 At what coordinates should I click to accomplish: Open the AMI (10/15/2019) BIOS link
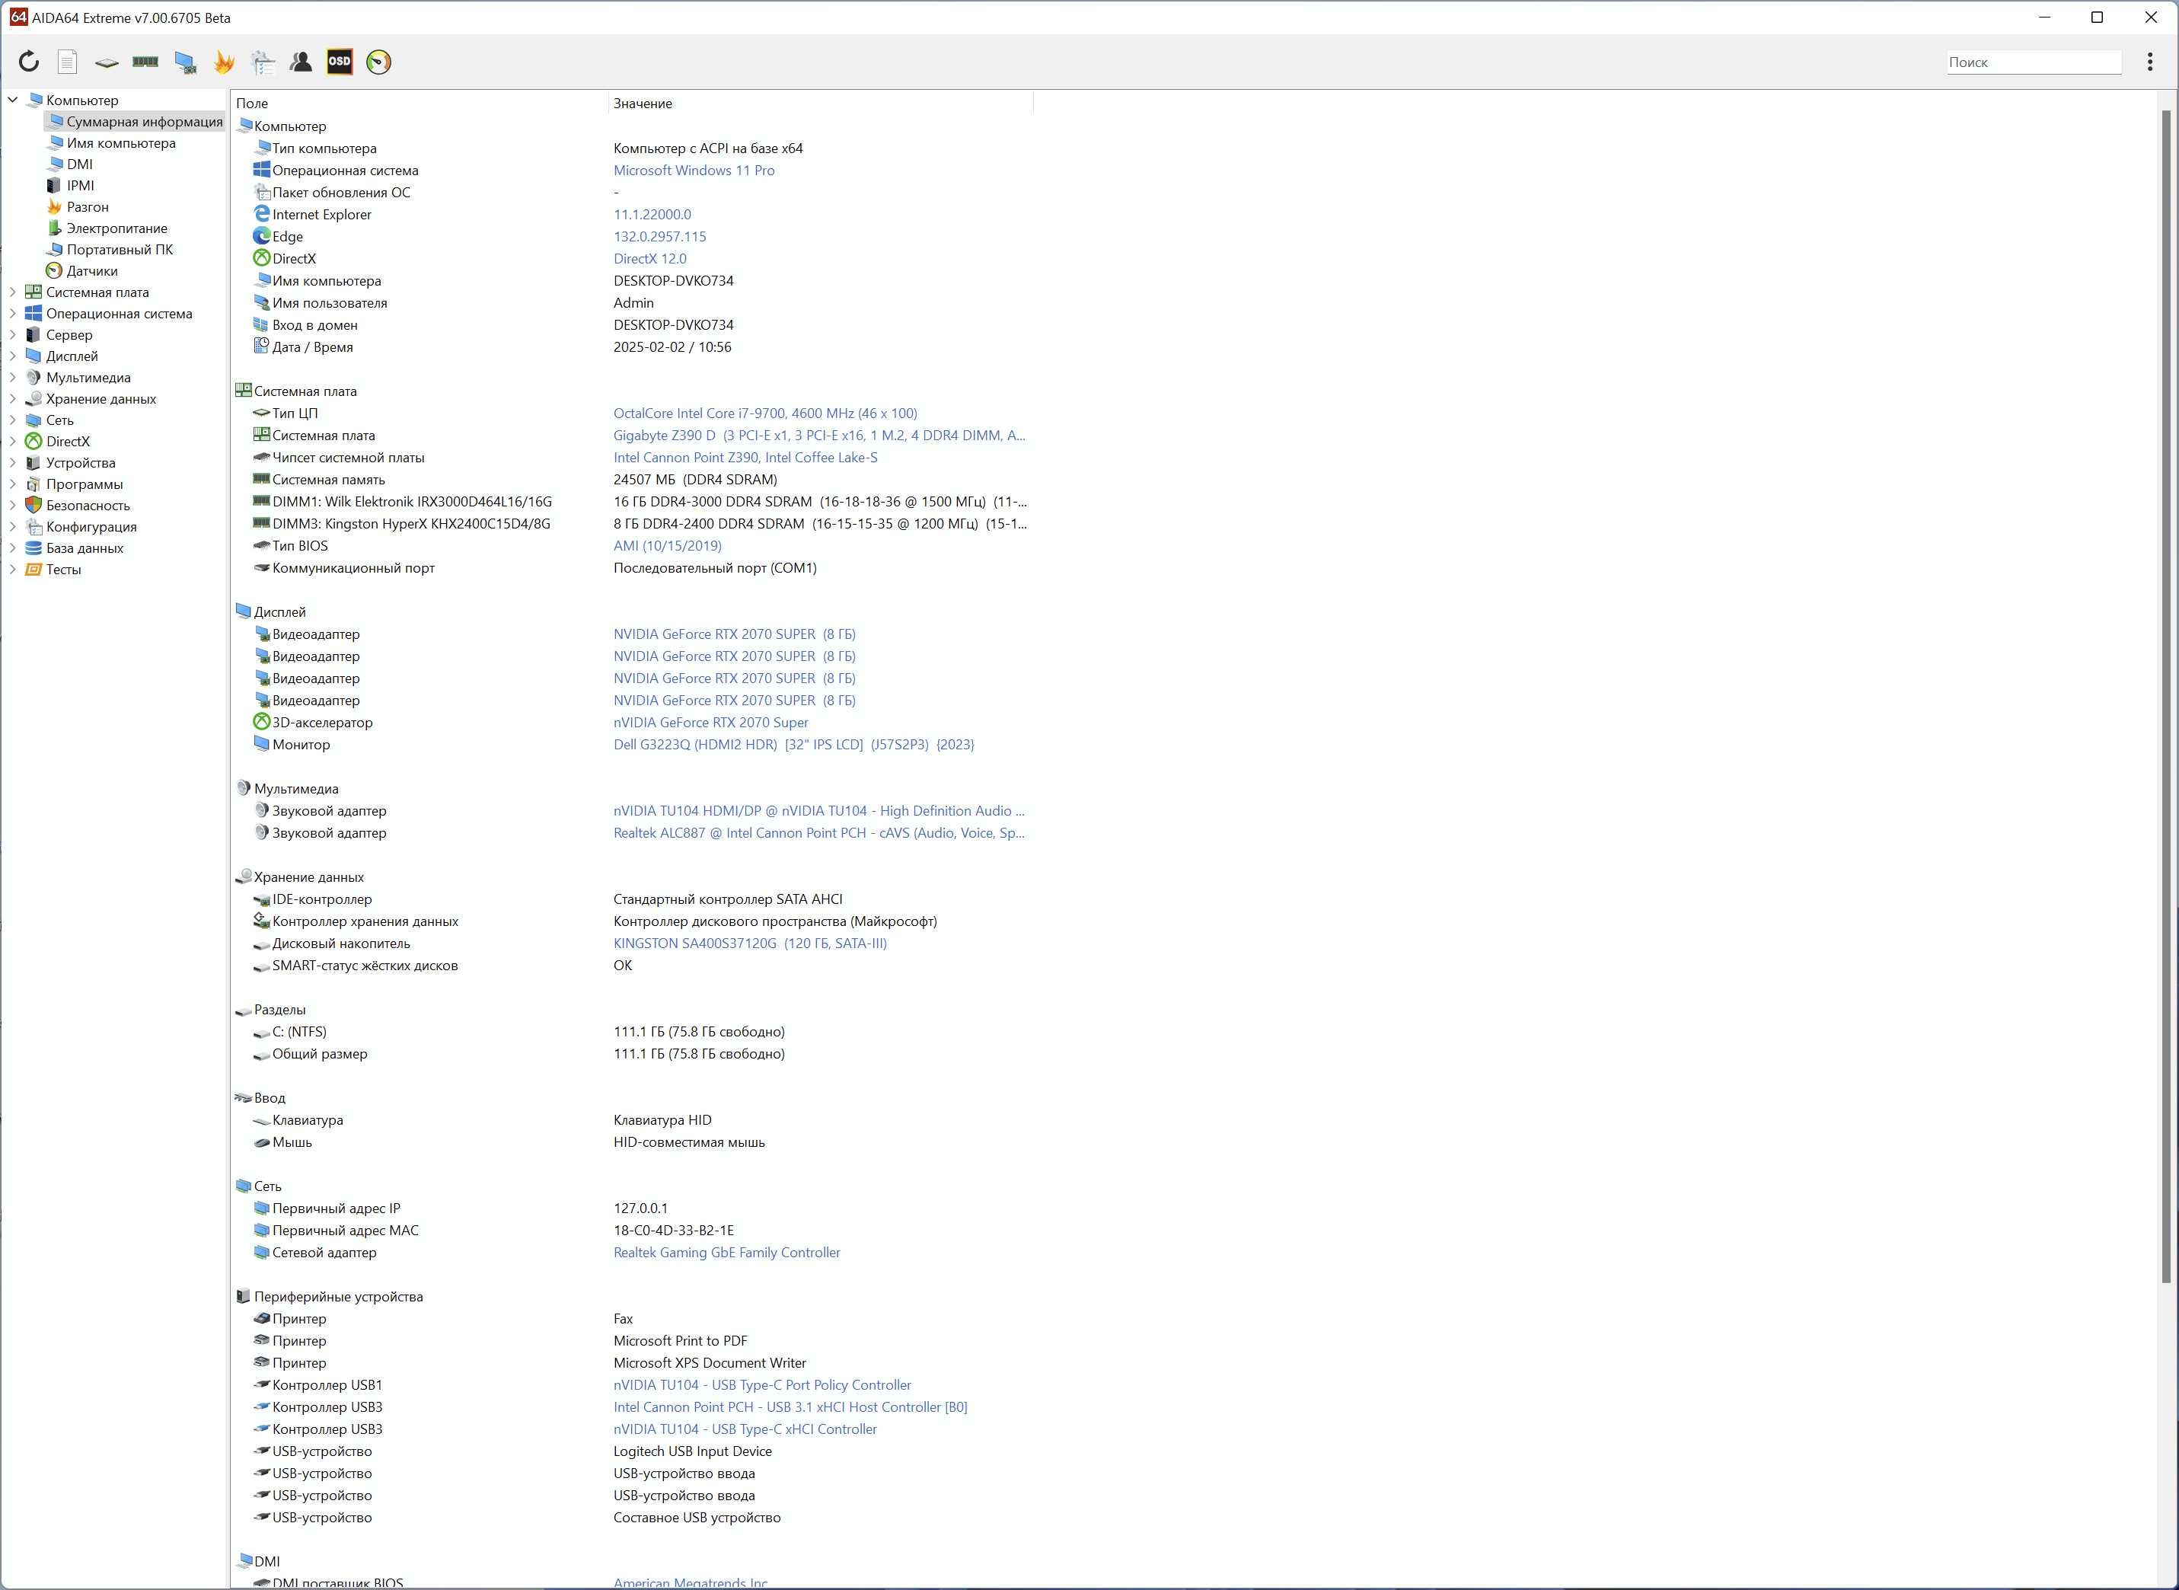coord(668,546)
